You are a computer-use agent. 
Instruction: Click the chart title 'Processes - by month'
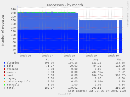click(x=65, y=5)
